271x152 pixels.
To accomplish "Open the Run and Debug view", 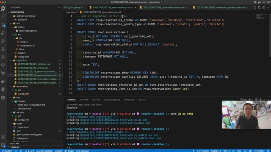I will coord(3,33).
